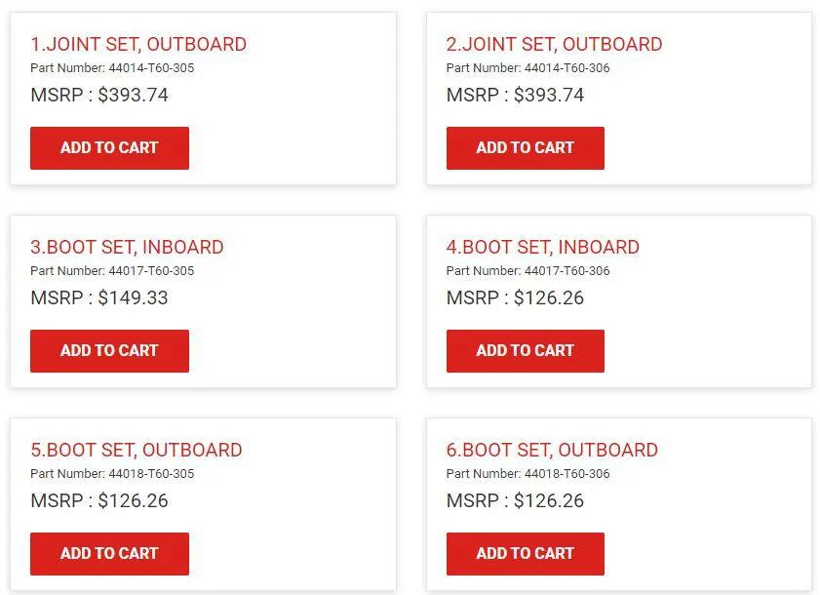Open the "6.BOOT SET, OUTBOARD" title link
This screenshot has height=595, width=820.
[x=552, y=450]
